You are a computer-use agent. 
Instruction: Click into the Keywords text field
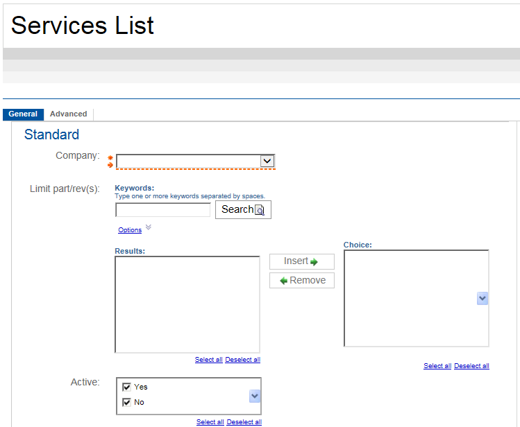click(162, 210)
